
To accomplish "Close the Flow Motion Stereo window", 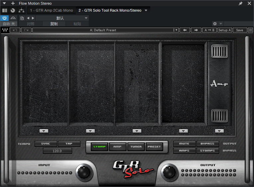I will (249, 3).
